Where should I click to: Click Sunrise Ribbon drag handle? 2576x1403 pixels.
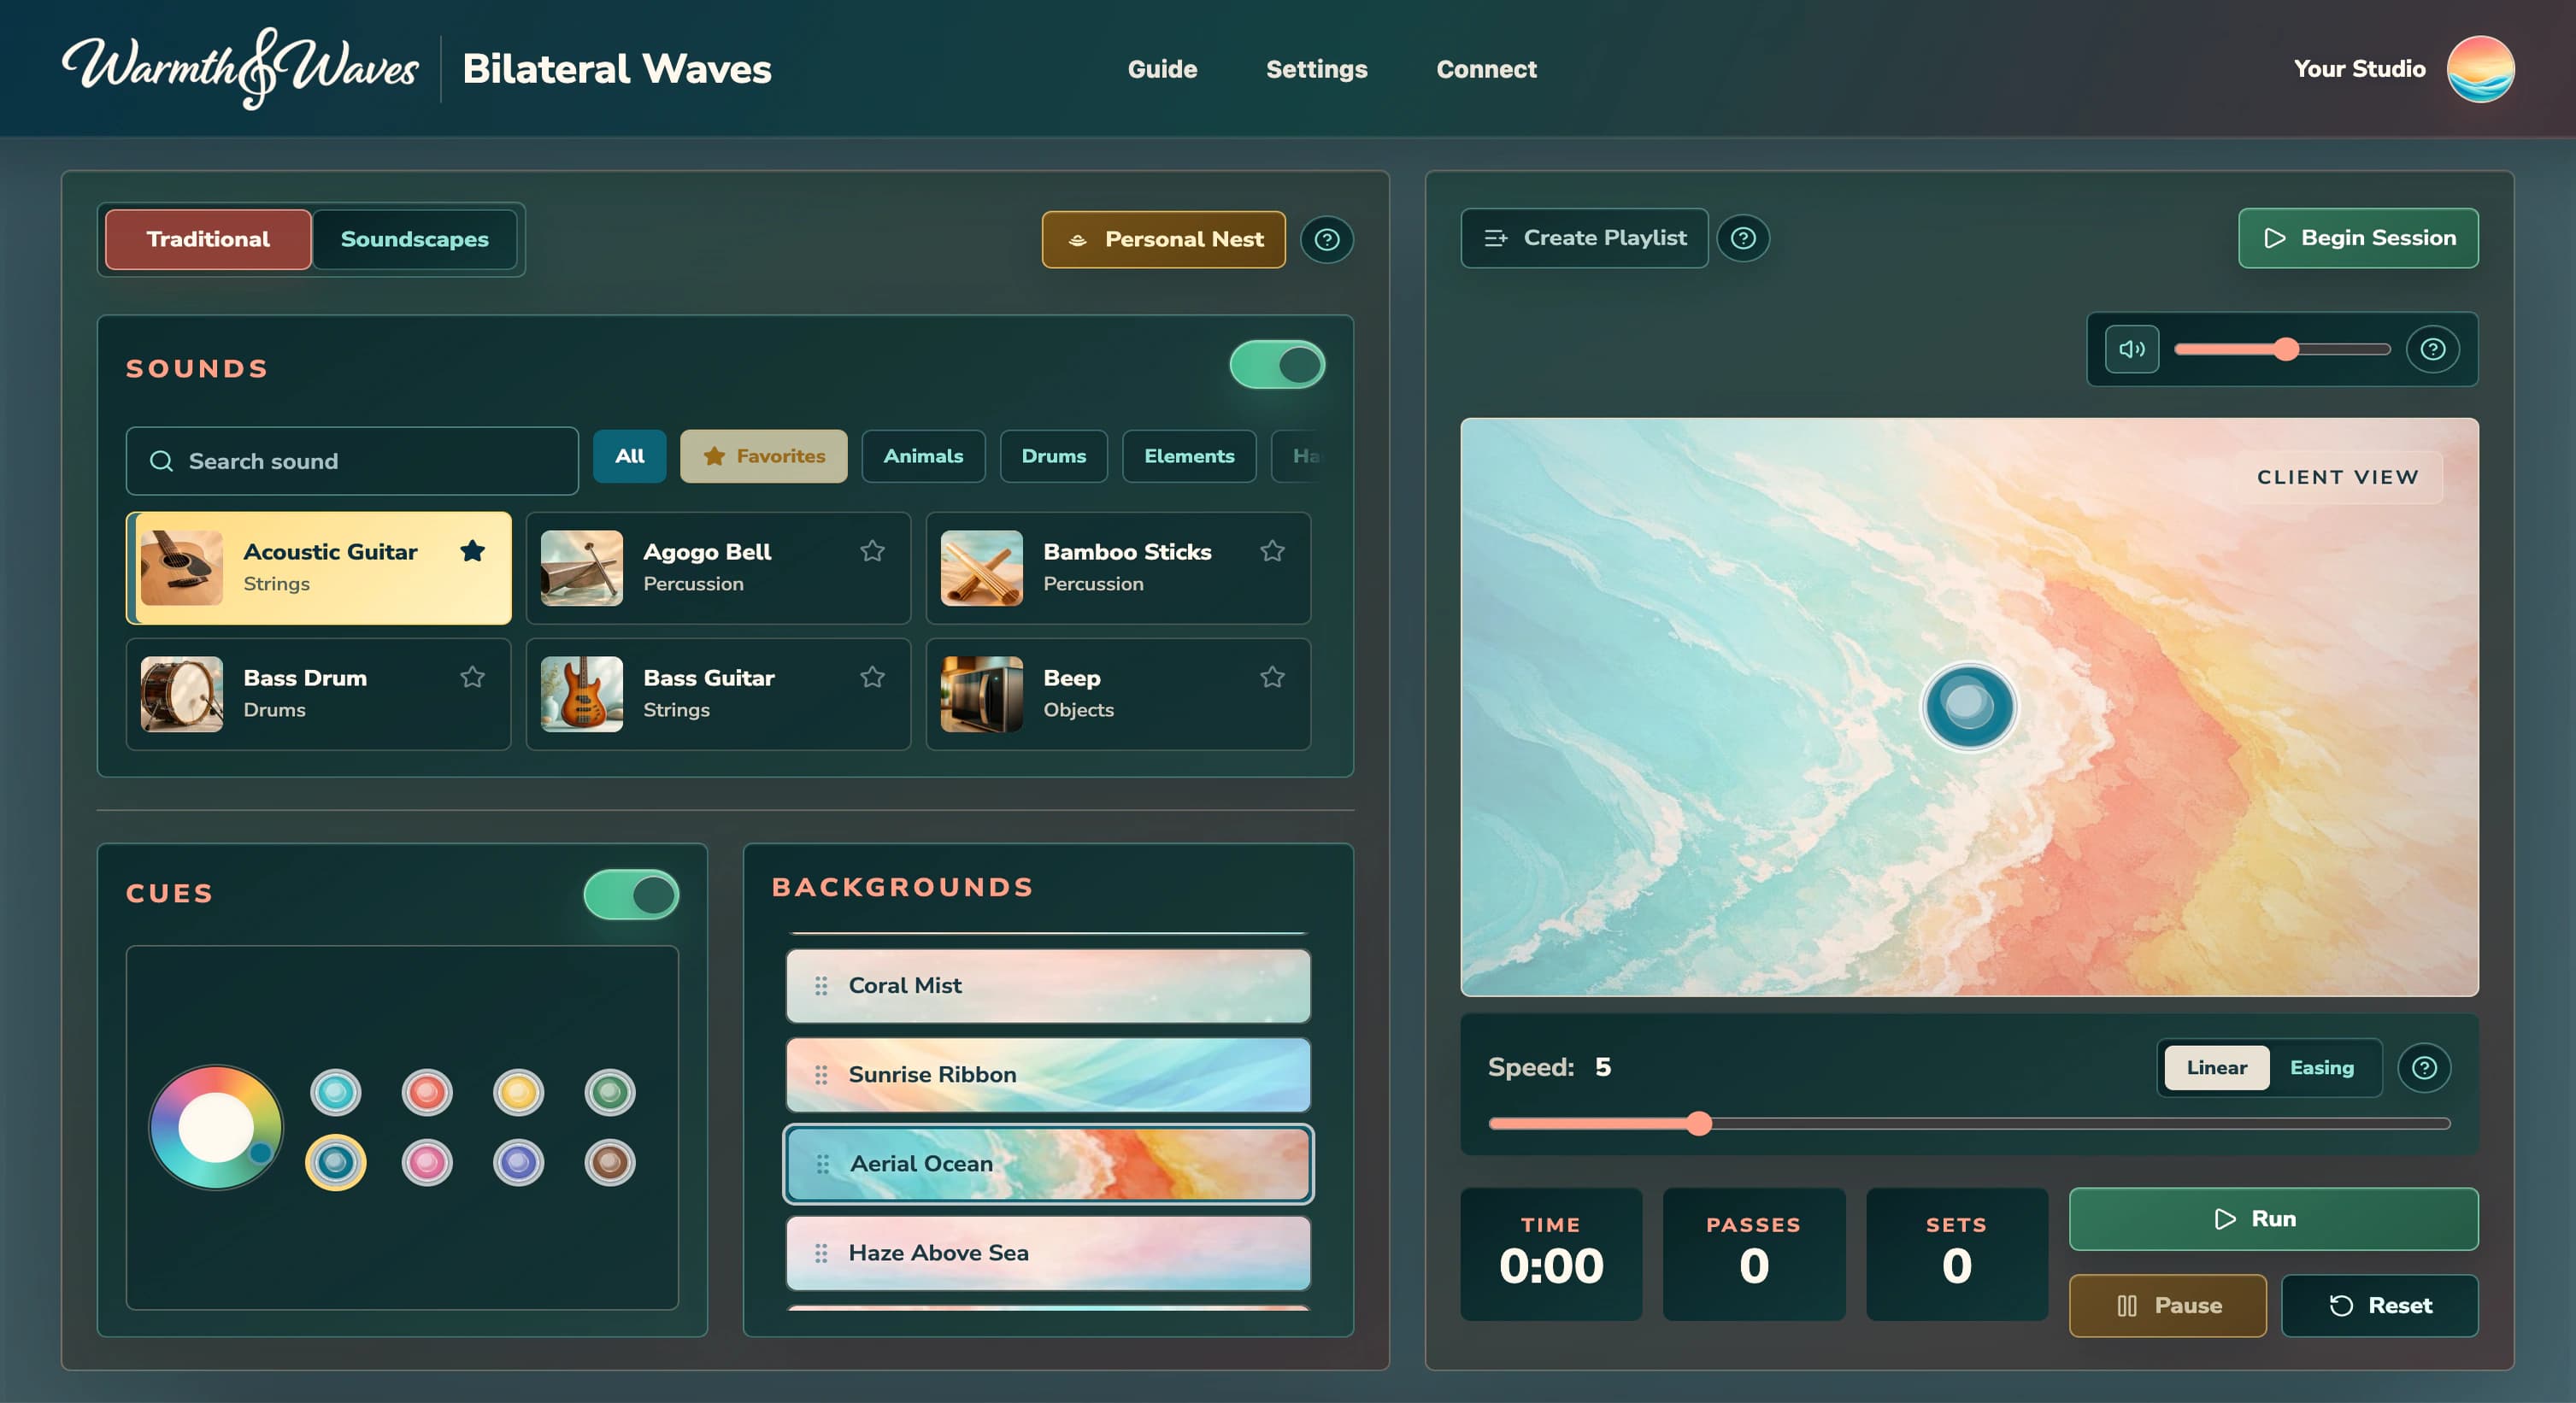tap(821, 1074)
